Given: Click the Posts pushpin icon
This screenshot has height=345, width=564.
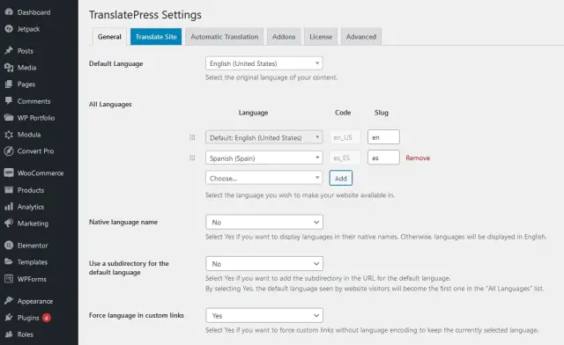Looking at the screenshot, I should [9, 51].
